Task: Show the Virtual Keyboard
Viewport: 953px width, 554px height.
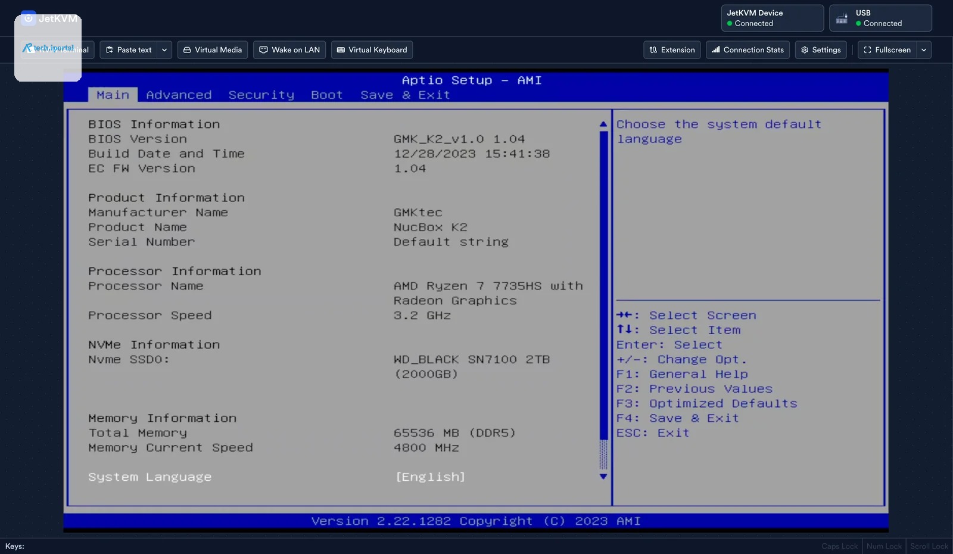Action: (372, 50)
